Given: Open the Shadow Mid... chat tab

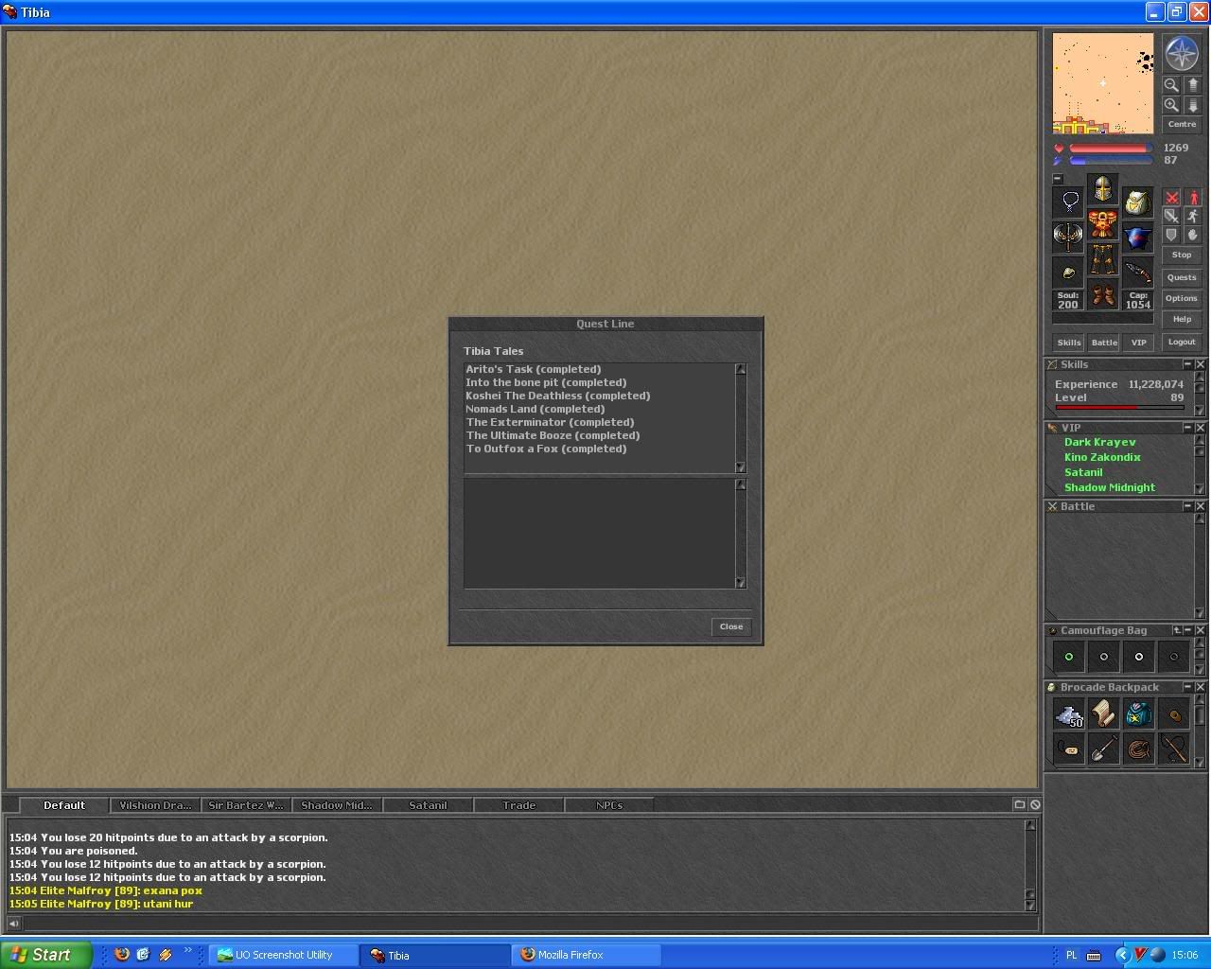Looking at the screenshot, I should pyautogui.click(x=337, y=805).
